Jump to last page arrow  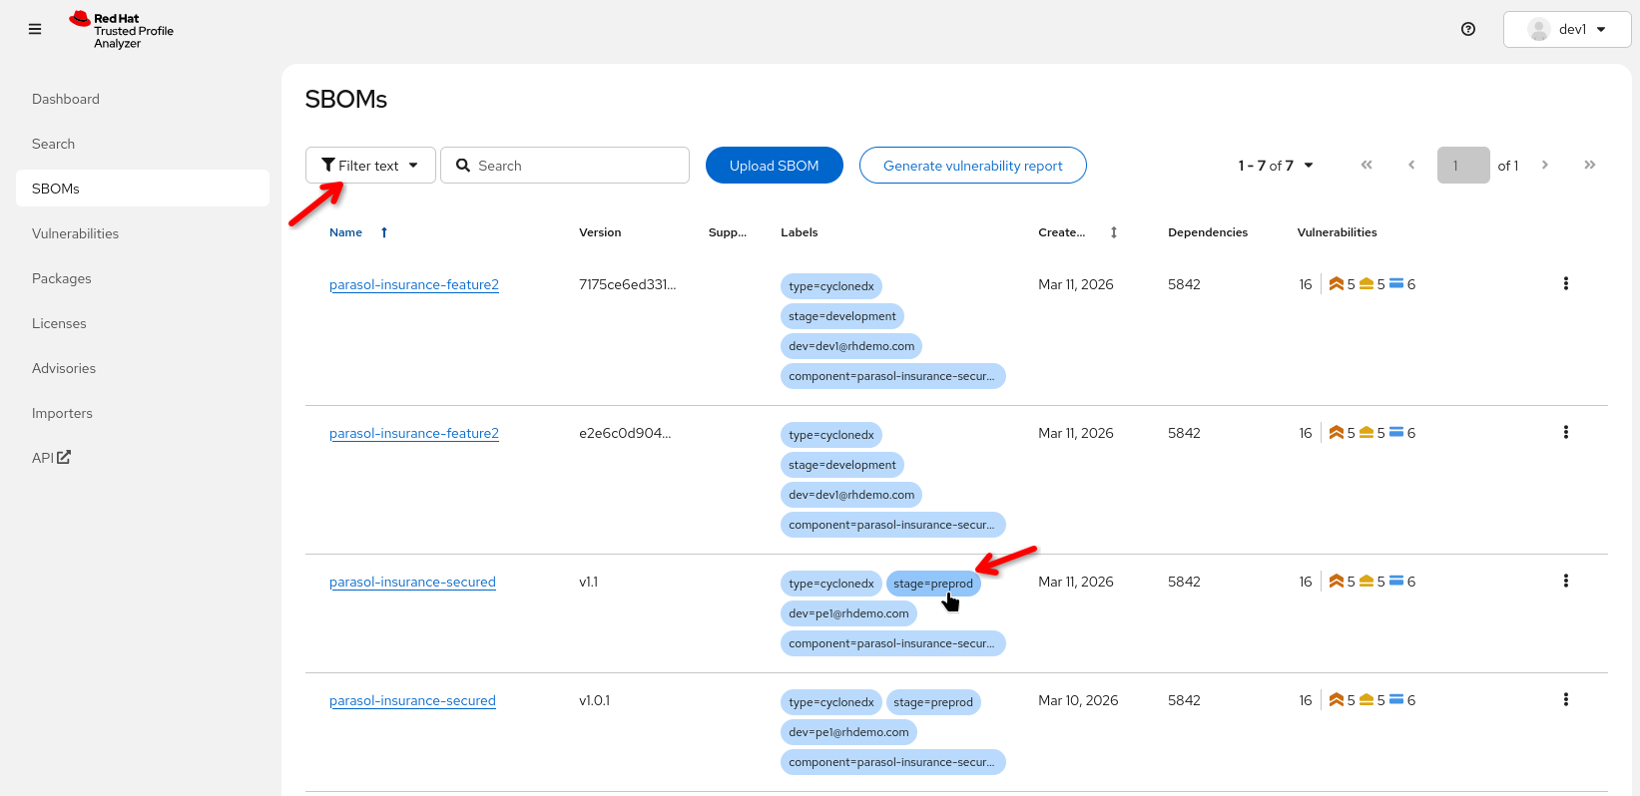pyautogui.click(x=1589, y=166)
